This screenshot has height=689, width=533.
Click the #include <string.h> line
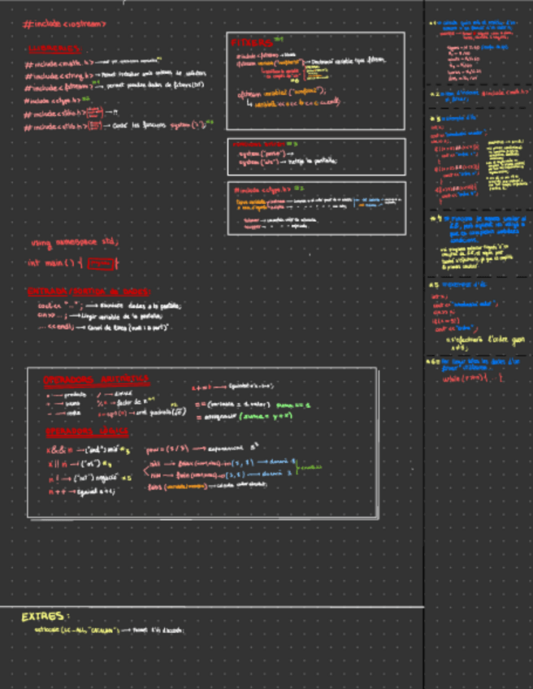[x=62, y=75]
